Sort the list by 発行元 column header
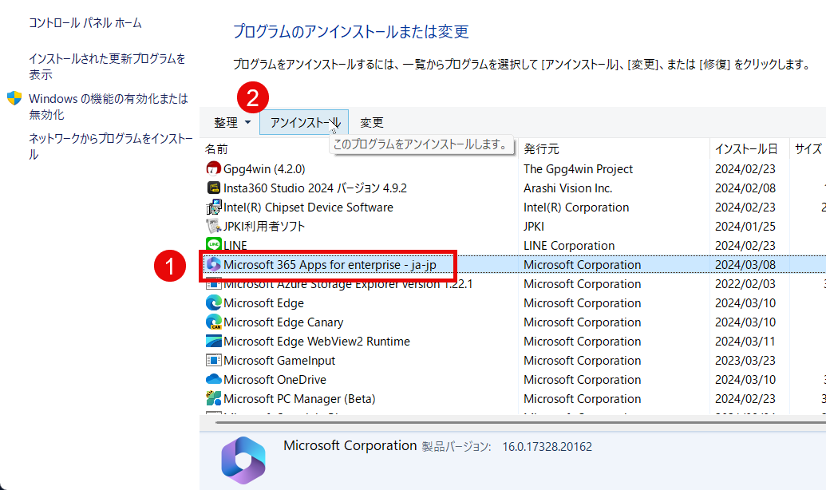Screen dimensions: 826x490 541,149
